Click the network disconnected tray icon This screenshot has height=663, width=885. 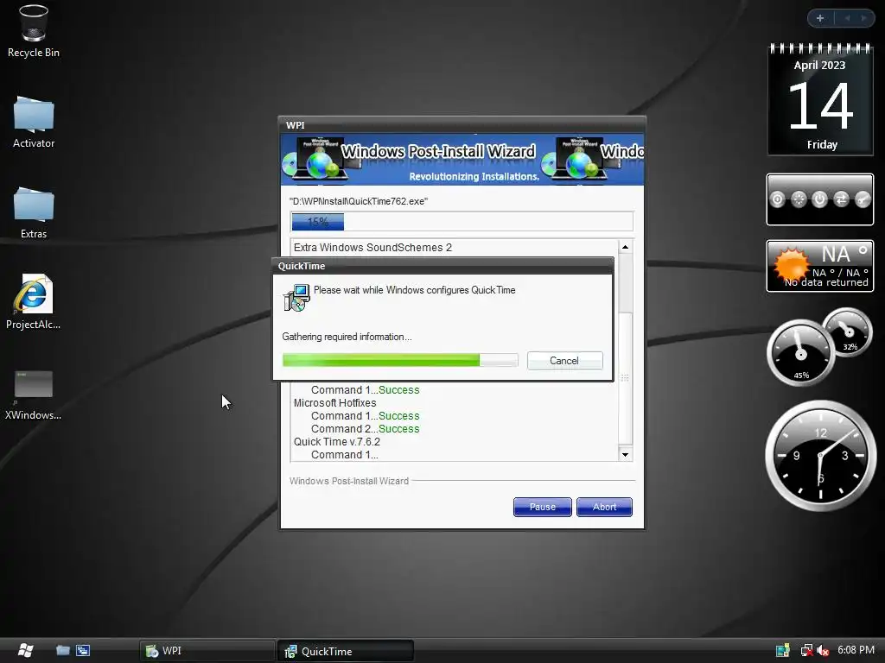(806, 651)
